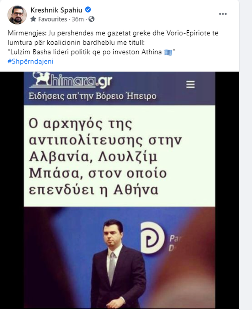Open the #Shpërndajeni hashtag
Image resolution: width=252 pixels, height=310 pixels.
pyautogui.click(x=30, y=62)
